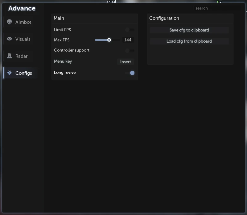
Task: Click the Long revive label text
Action: point(65,73)
